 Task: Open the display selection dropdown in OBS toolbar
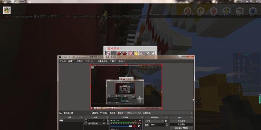point(155,113)
